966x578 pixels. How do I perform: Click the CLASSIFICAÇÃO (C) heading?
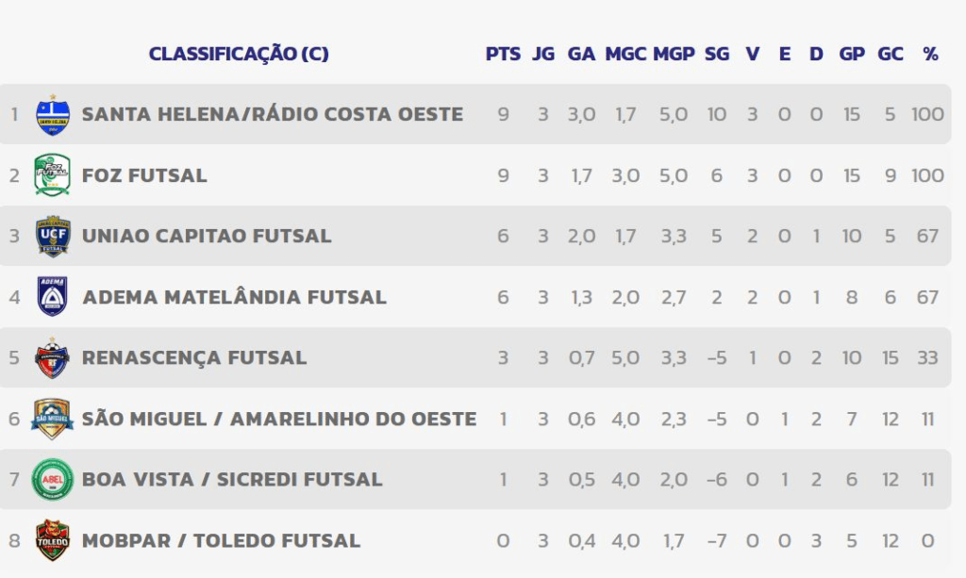coord(239,54)
